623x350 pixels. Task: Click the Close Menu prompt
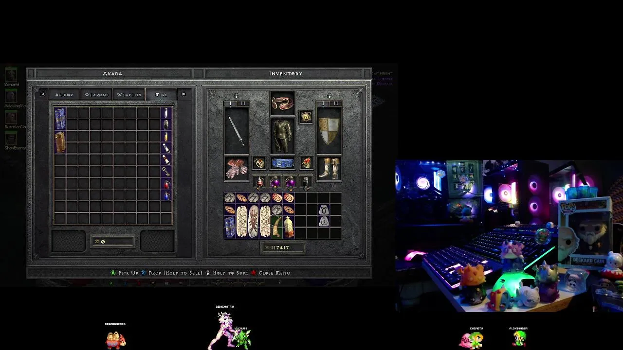point(271,273)
